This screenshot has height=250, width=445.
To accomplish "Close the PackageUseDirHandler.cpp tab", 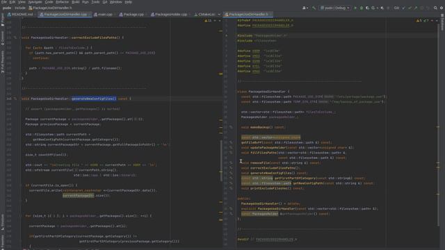I will 90,14.
